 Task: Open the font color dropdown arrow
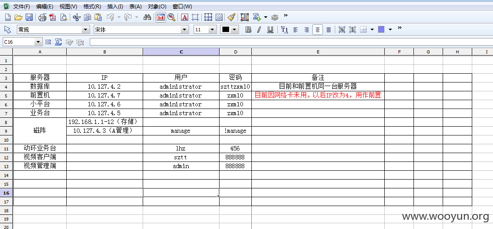(235, 30)
